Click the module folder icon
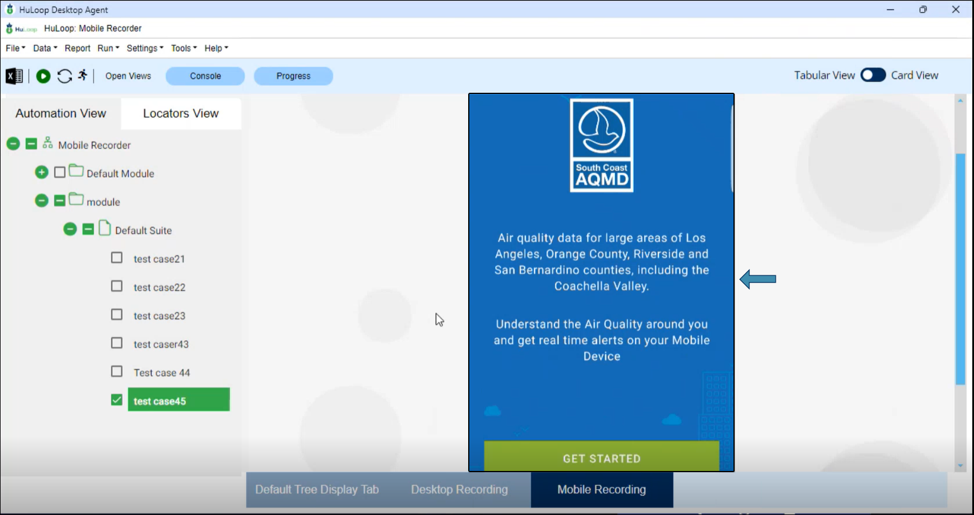The image size is (974, 515). click(76, 199)
